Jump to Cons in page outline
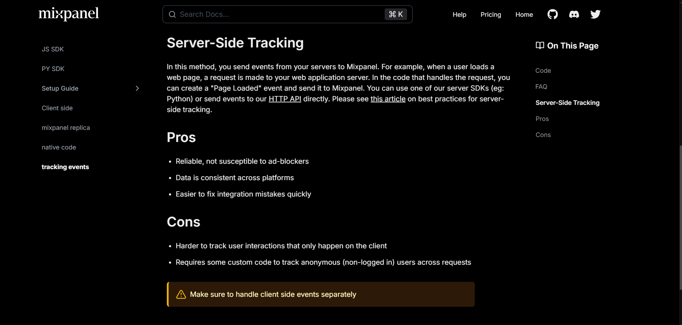This screenshot has width=682, height=325. (543, 135)
